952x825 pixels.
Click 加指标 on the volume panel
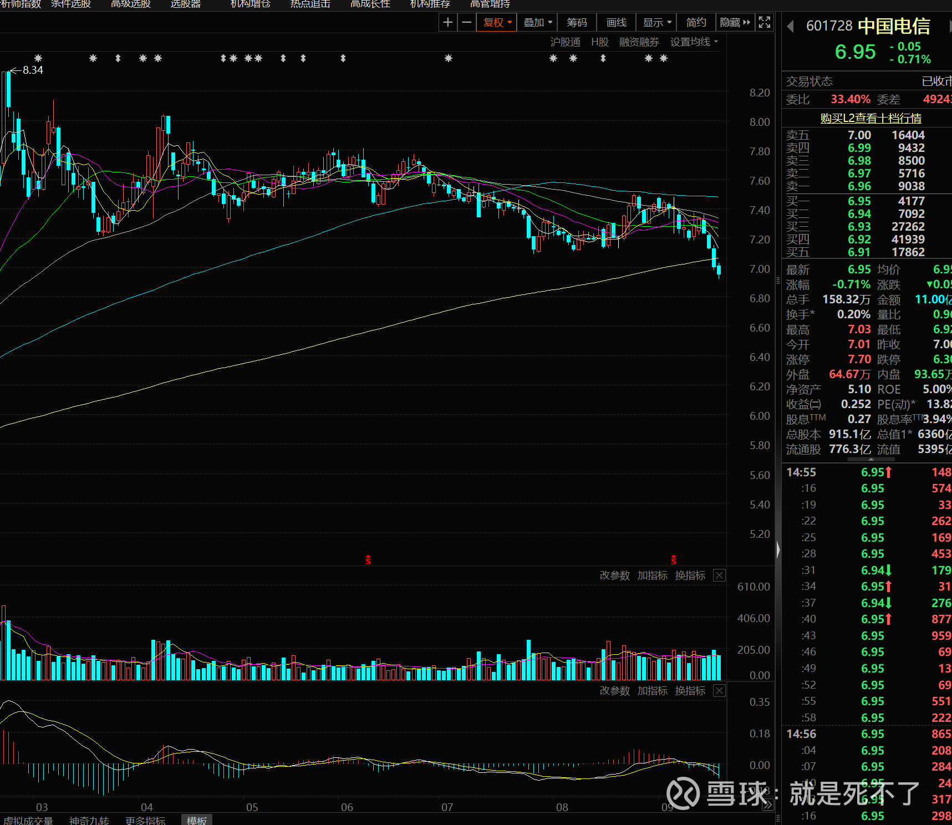(652, 576)
